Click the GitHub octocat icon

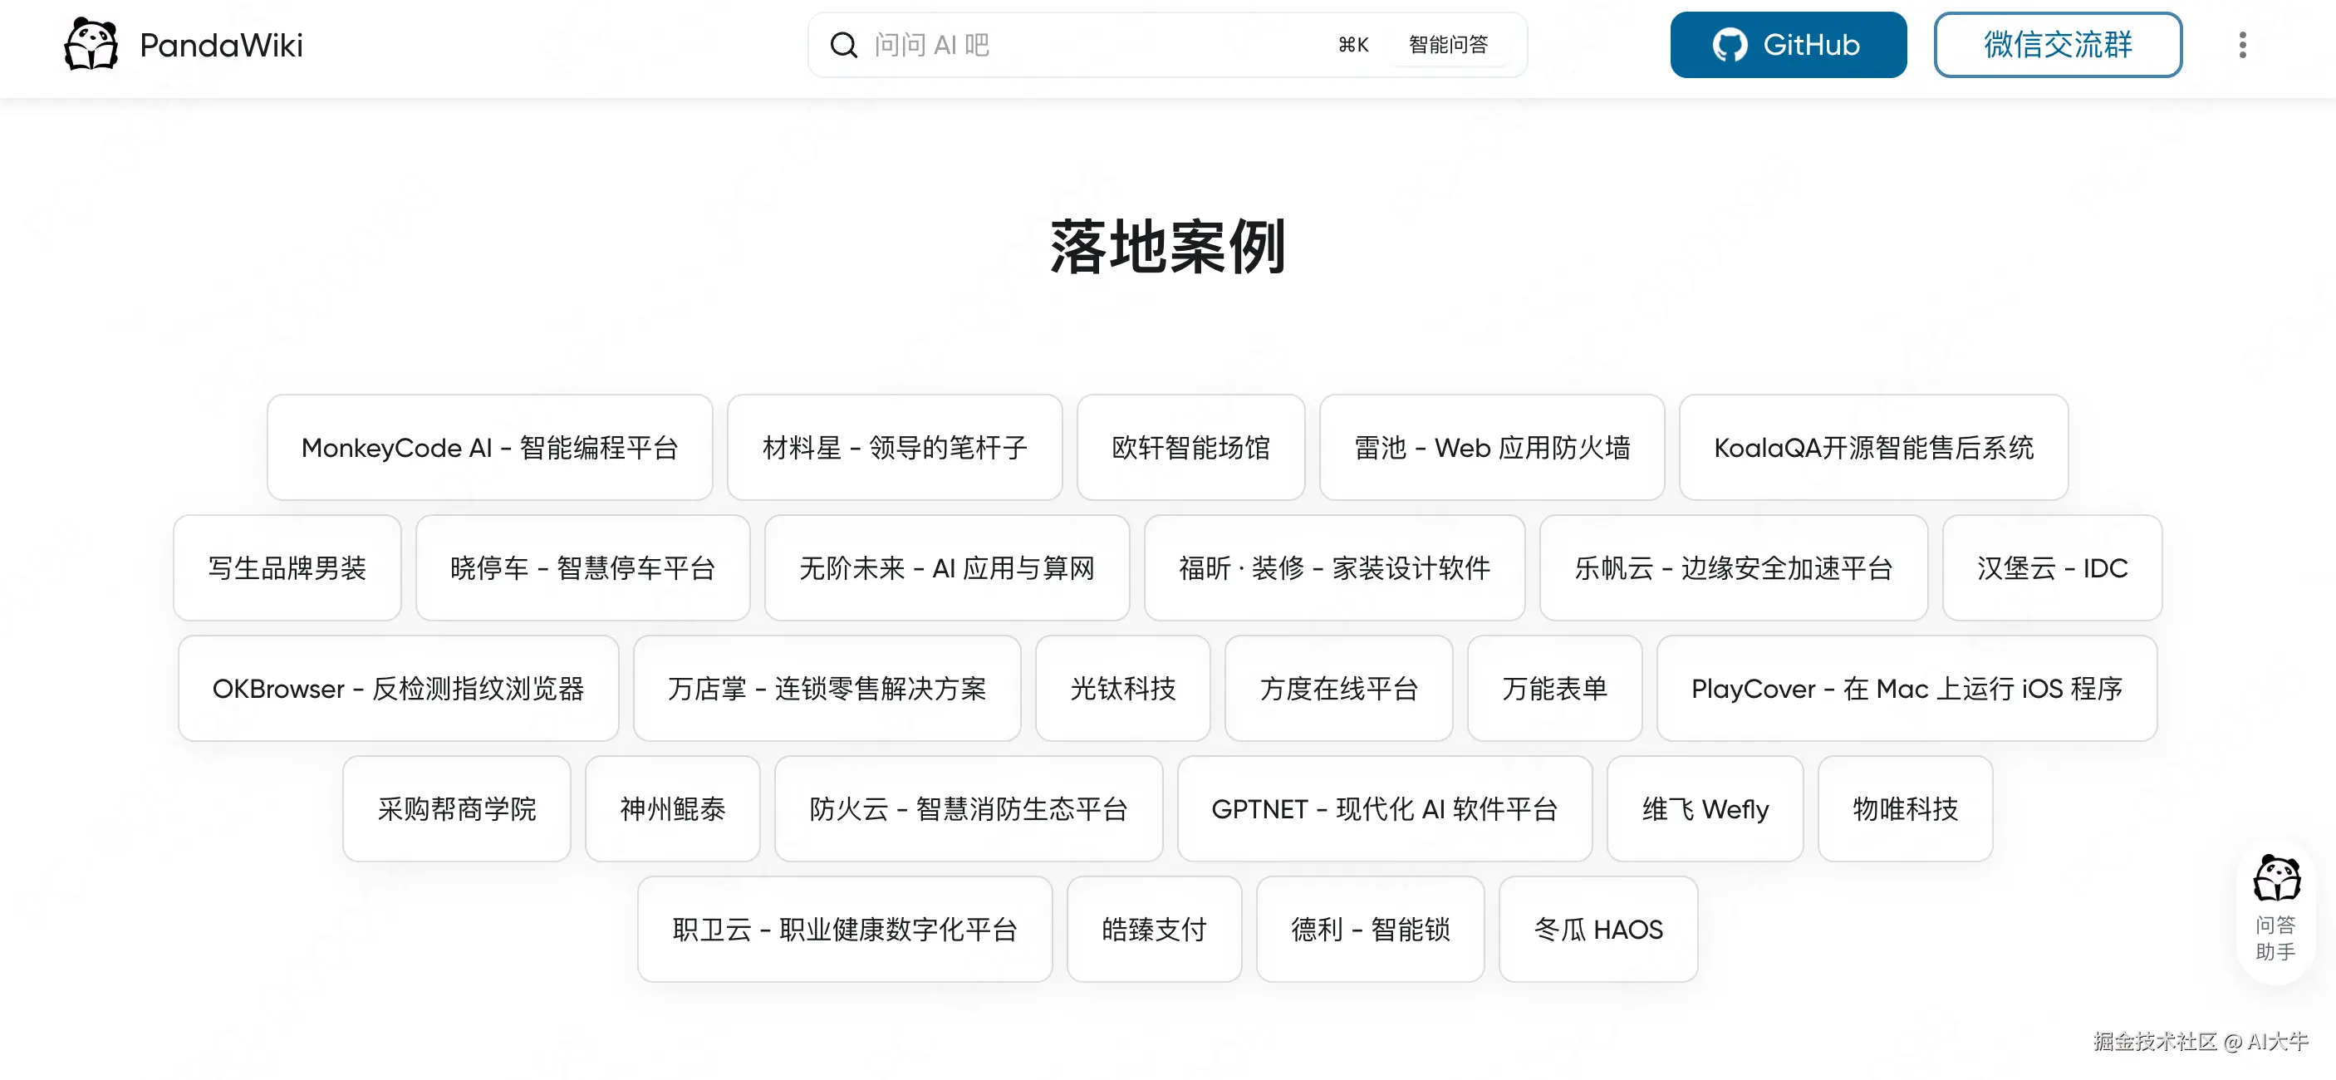[1730, 44]
